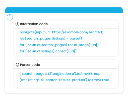The width and height of the screenshot is (128, 100).
Task: Click the gear icon beside Parser code
Action: (17, 65)
